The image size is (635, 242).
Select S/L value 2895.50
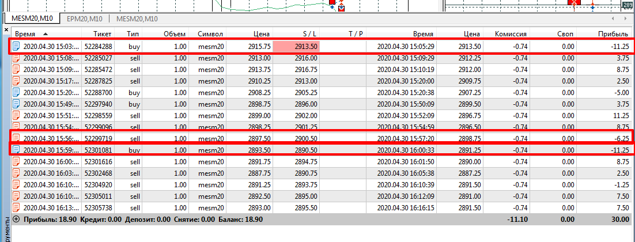point(306,208)
